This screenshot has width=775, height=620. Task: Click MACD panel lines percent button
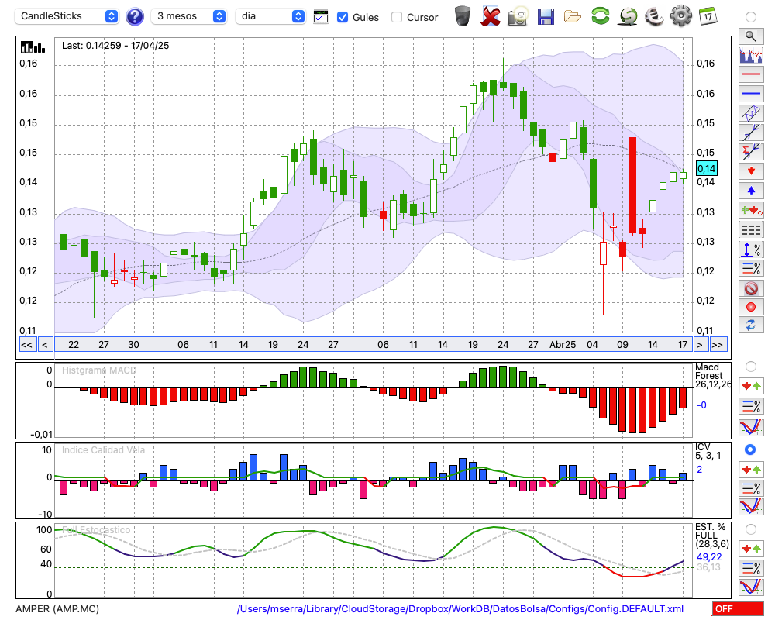[x=751, y=406]
